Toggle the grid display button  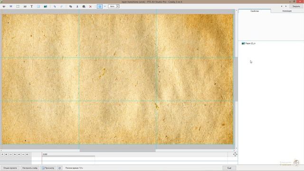click(100, 6)
